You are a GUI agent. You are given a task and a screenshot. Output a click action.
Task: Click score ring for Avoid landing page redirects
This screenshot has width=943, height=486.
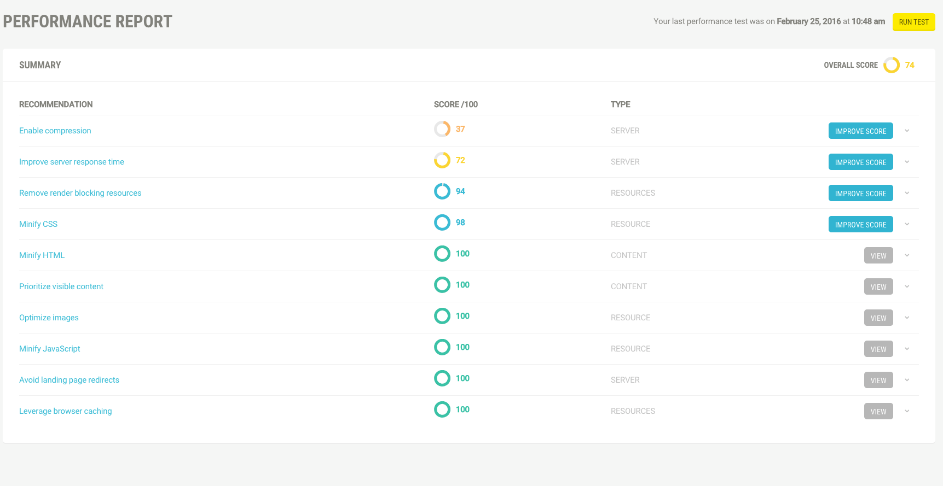click(x=442, y=378)
